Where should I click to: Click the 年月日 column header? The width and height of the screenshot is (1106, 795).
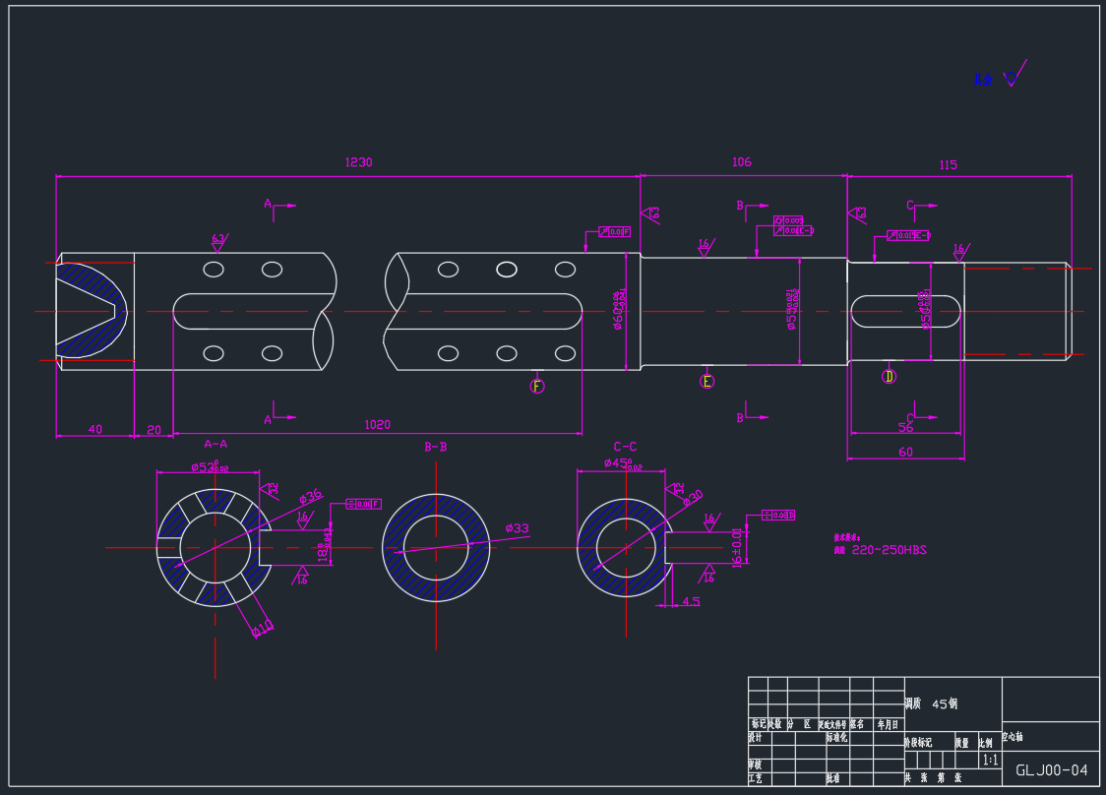click(x=888, y=724)
